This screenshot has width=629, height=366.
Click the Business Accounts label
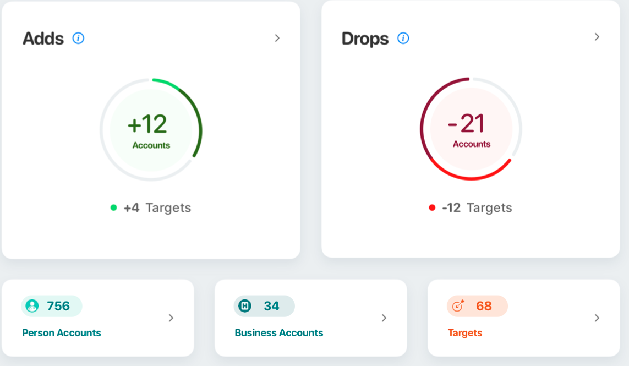click(x=279, y=333)
